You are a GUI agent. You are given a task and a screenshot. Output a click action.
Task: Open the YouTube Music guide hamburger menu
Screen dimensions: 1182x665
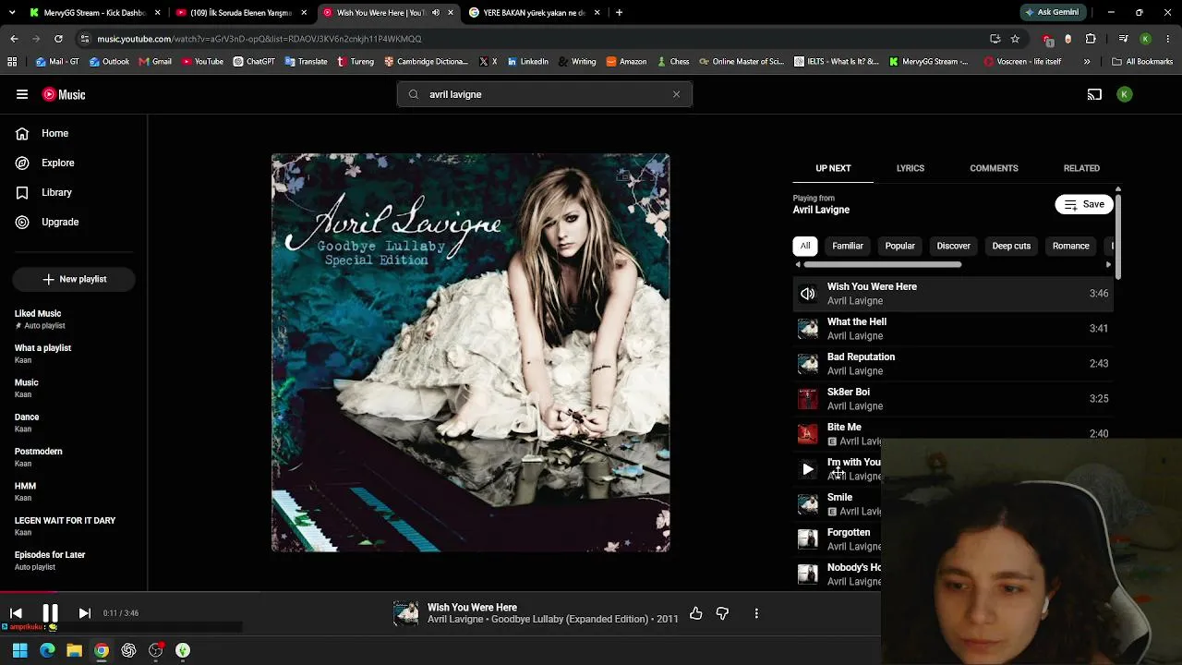coord(22,94)
